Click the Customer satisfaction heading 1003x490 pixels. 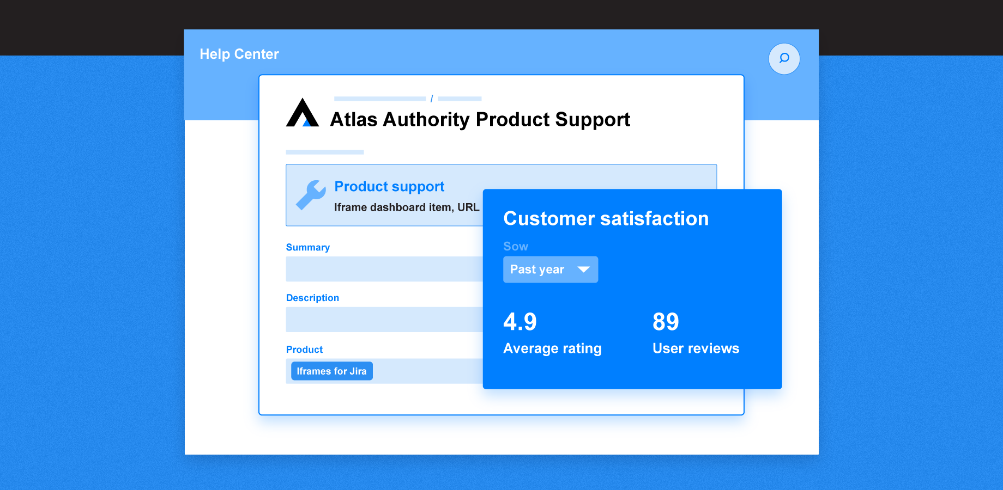[606, 218]
